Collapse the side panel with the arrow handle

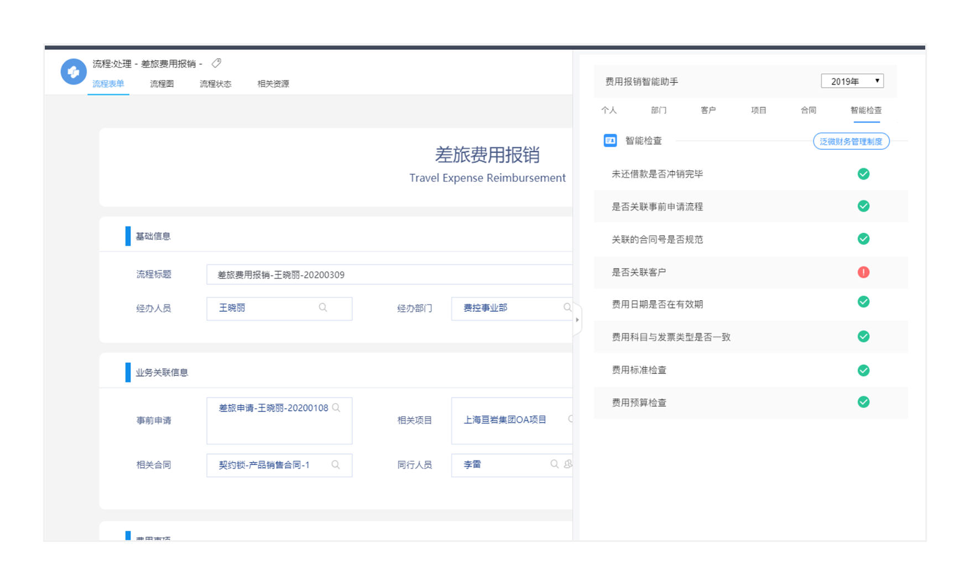577,320
